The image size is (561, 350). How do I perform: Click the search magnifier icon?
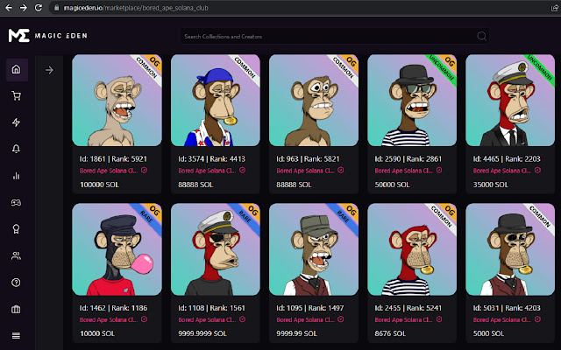[481, 36]
